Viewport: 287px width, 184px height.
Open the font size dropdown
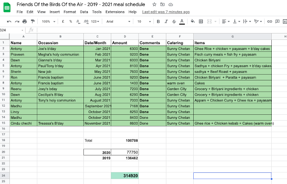(x=144, y=21)
